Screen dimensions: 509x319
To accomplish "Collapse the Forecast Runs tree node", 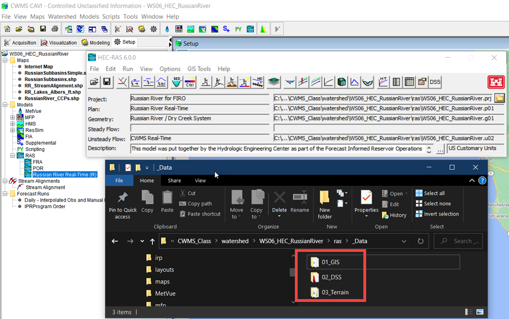I will (5, 194).
